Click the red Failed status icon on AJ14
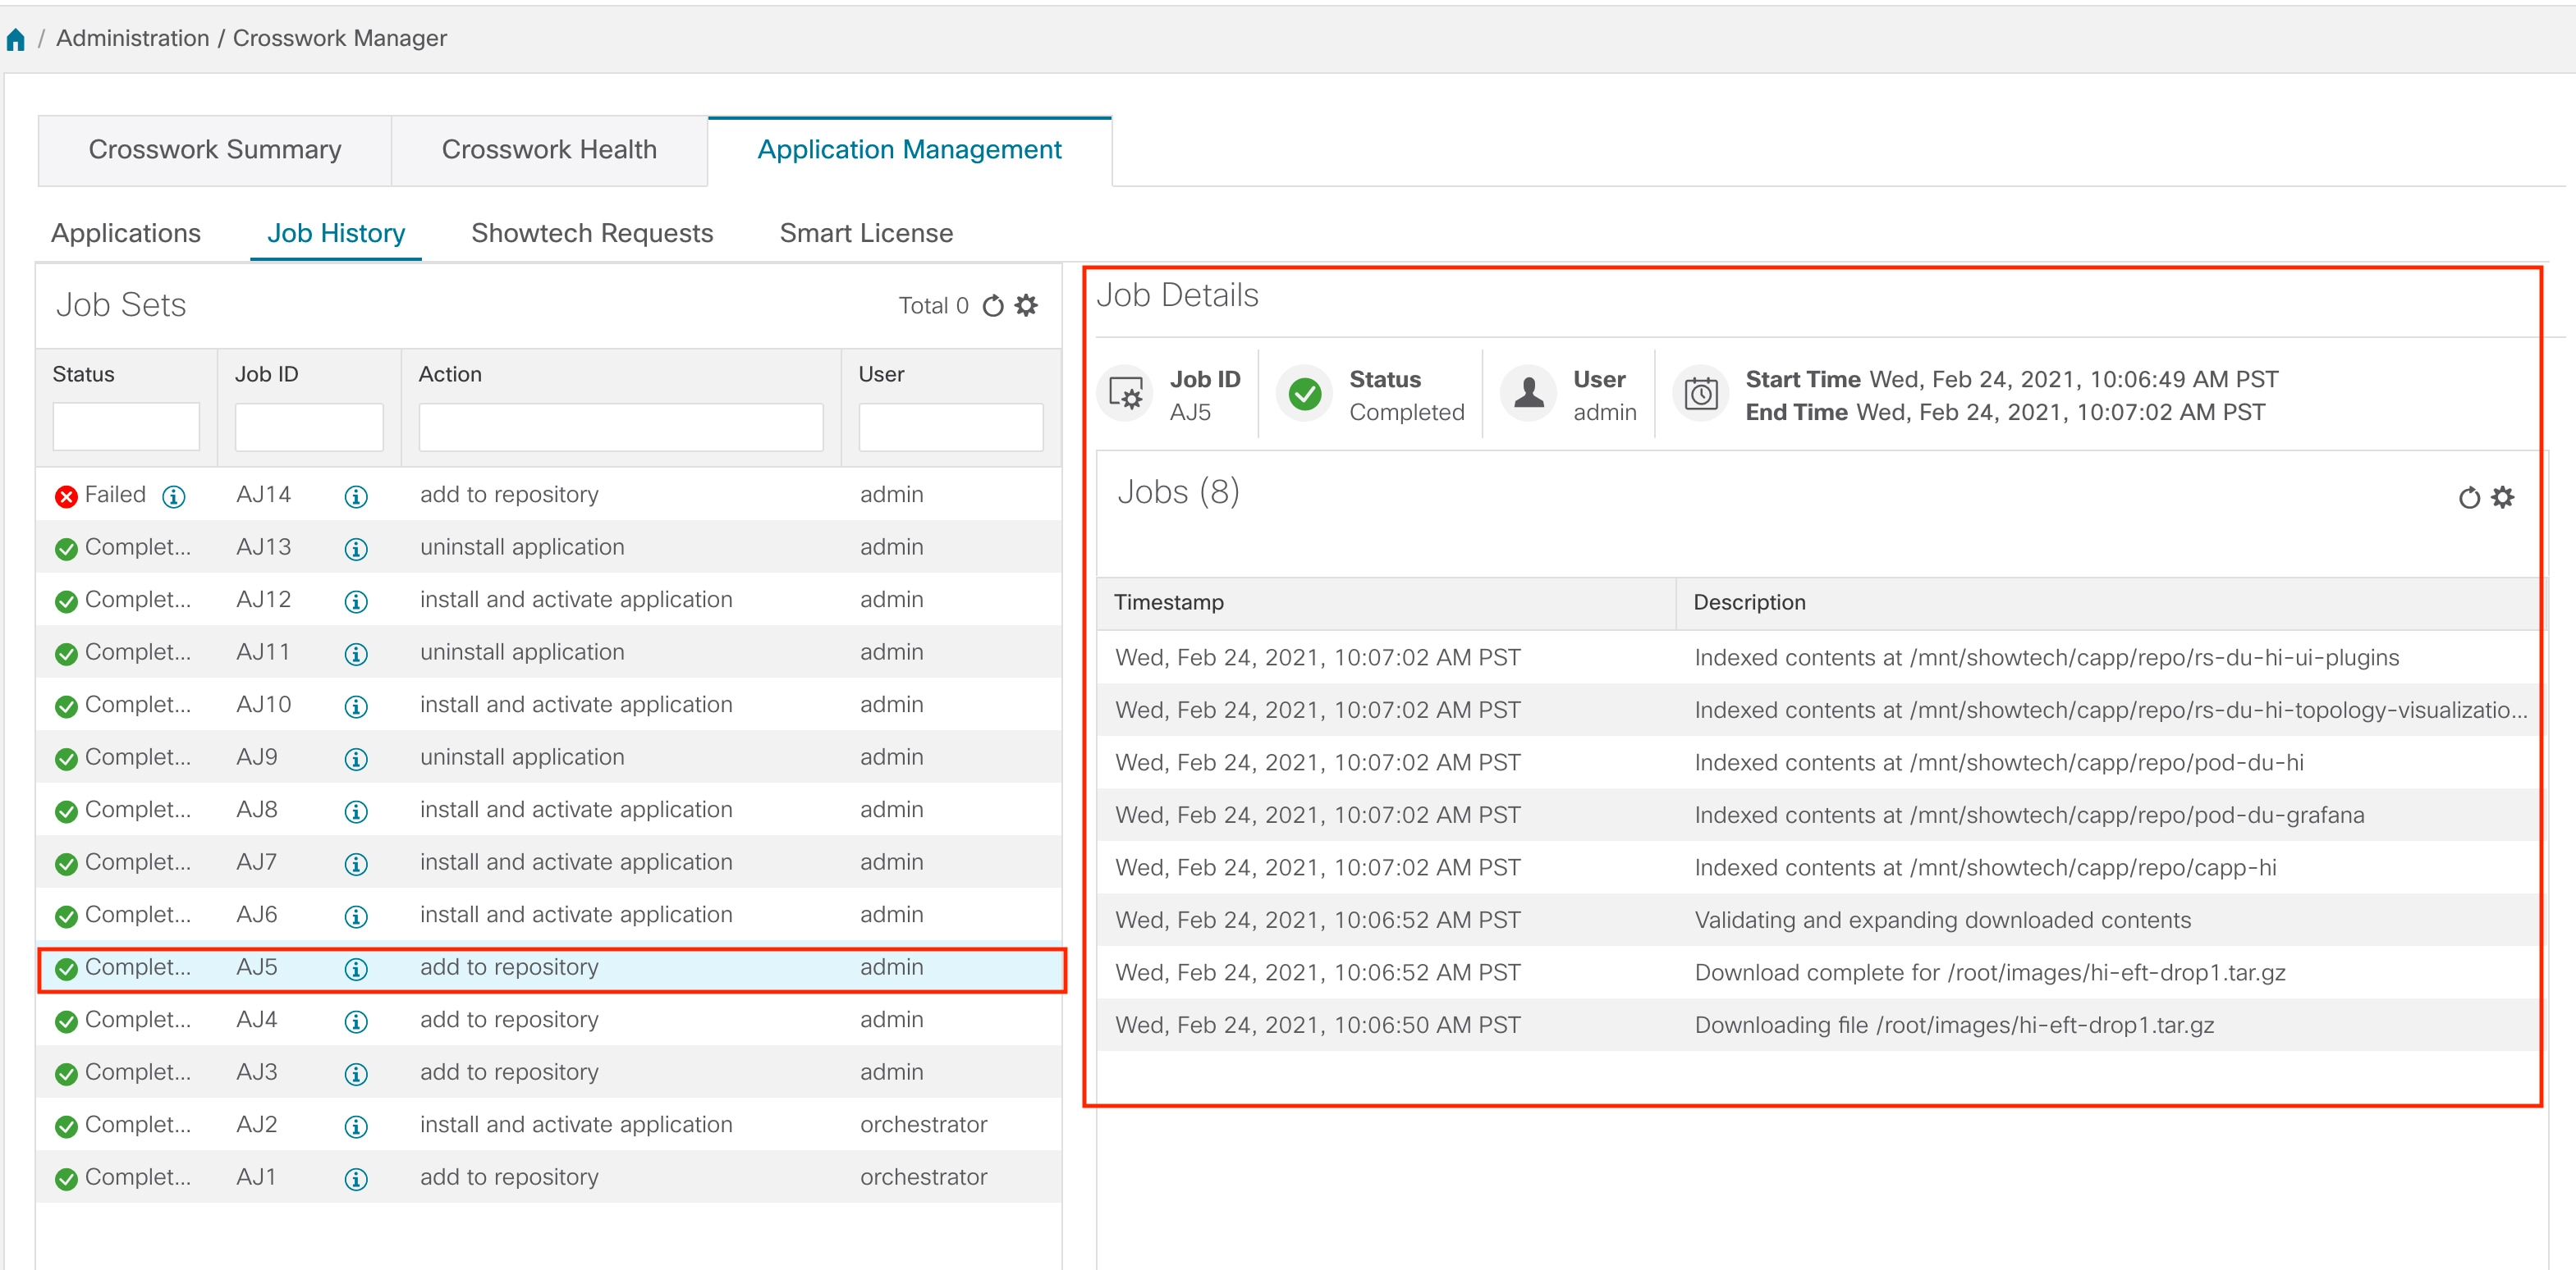 click(x=66, y=494)
